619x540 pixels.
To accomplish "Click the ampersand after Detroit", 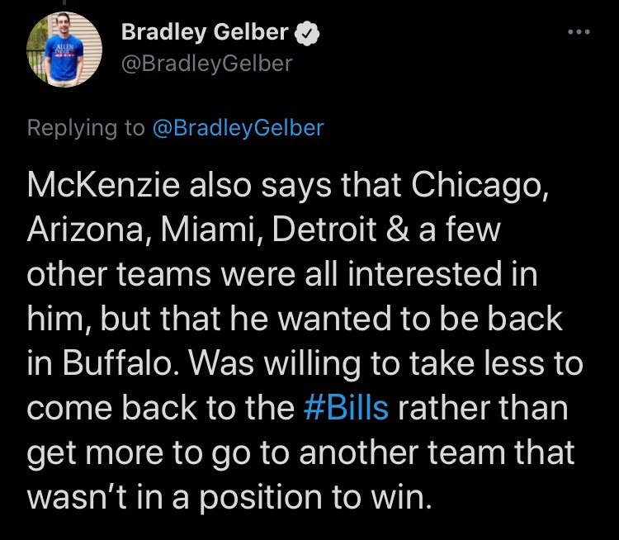I will pos(398,230).
